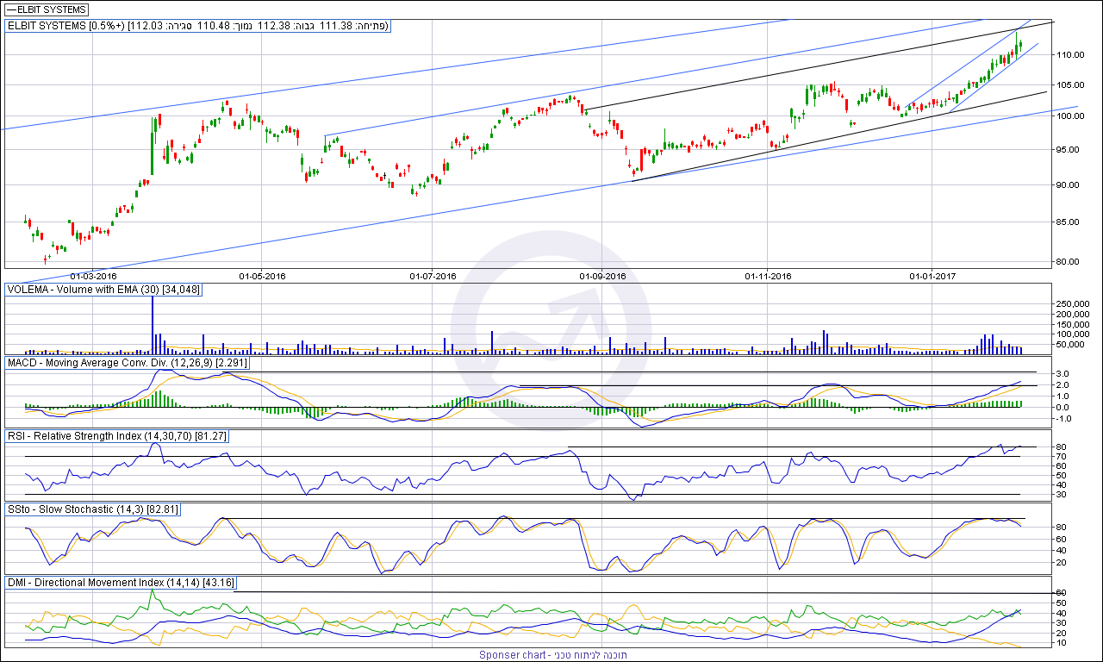Click the latest candlestick at chart's right end
Screen dimensions: 1103x662
(x=1020, y=45)
